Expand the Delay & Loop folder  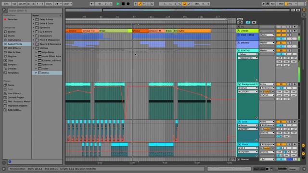(34, 19)
